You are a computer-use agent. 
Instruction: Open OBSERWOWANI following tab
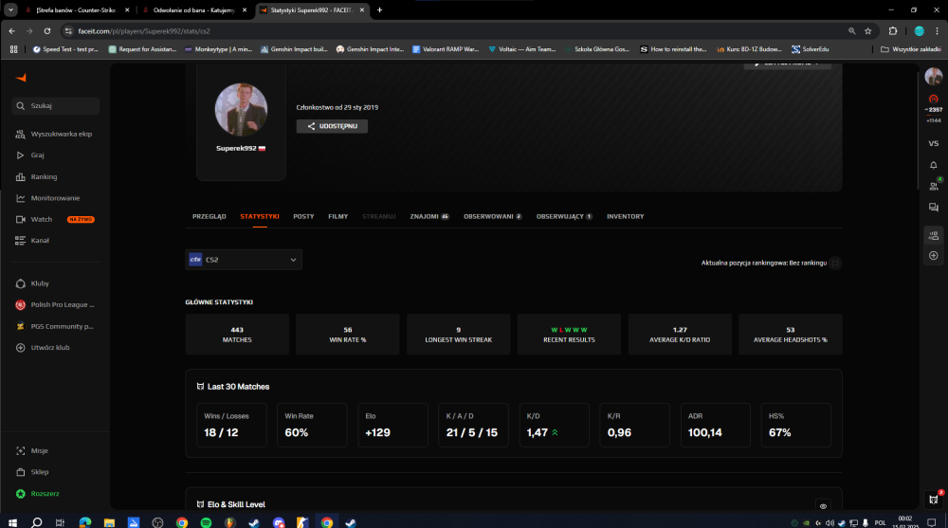point(492,216)
